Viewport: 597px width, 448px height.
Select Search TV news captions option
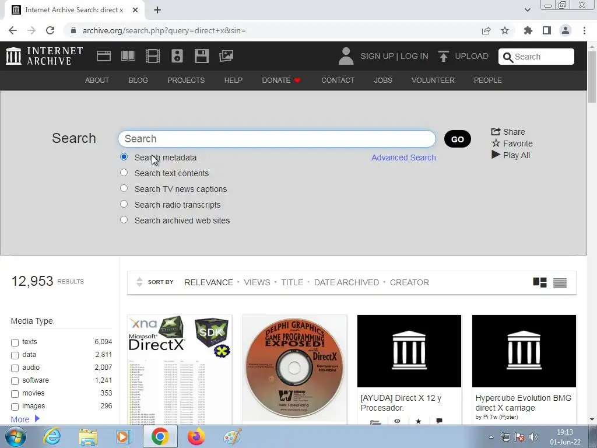(x=124, y=188)
